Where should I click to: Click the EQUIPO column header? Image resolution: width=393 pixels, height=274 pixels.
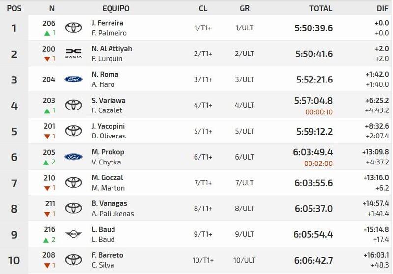(116, 8)
